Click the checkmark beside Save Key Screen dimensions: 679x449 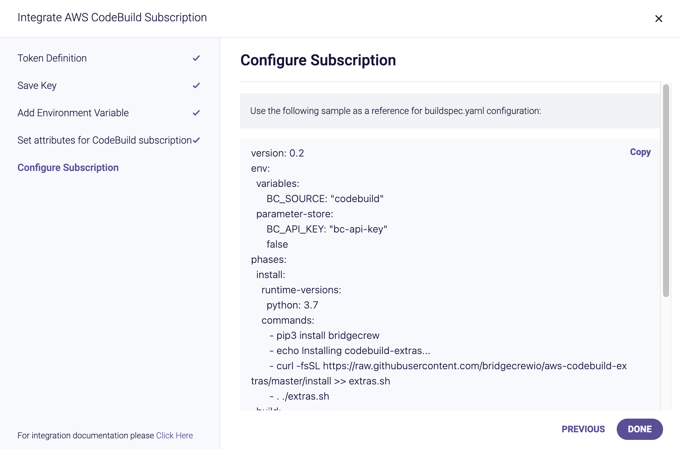pos(196,85)
